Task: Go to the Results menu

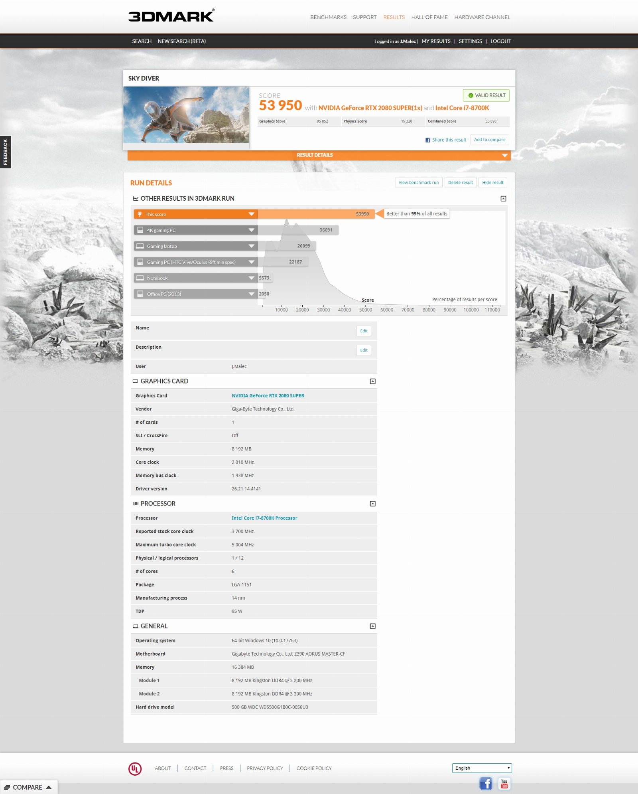Action: point(394,17)
